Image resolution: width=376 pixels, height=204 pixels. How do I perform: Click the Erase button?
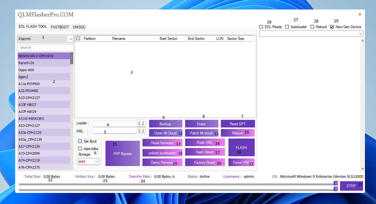202,124
